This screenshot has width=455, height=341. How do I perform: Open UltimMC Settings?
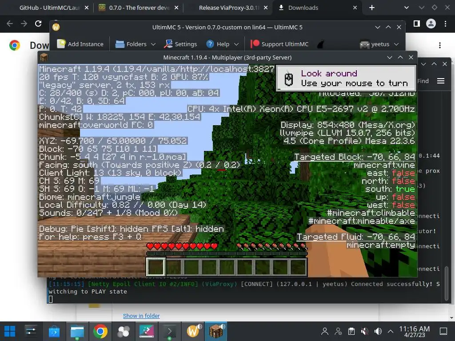point(180,44)
